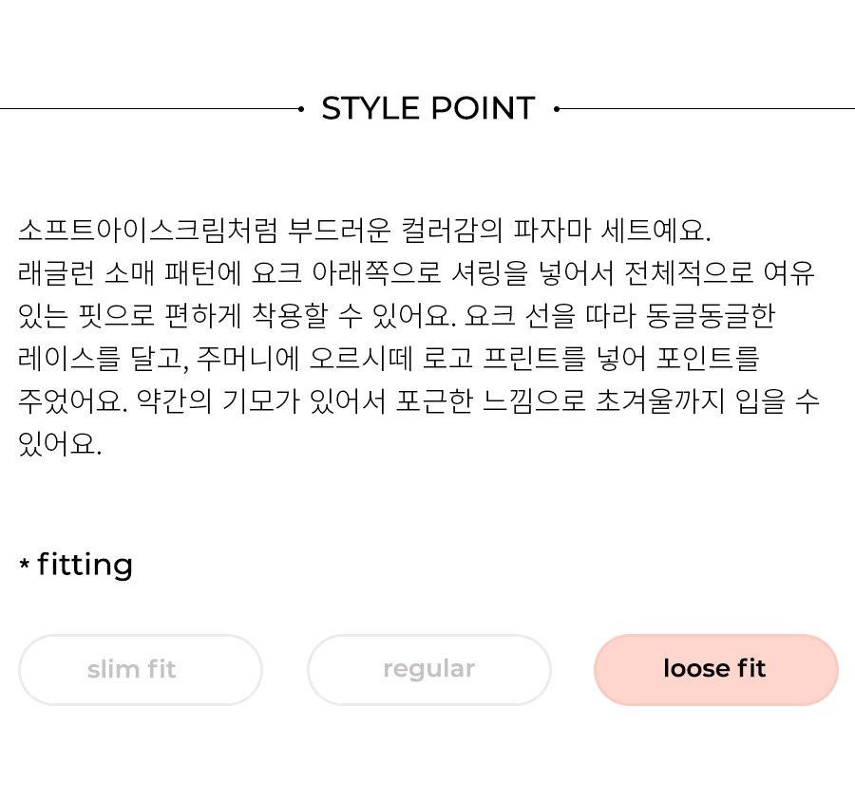
Task: Click the divider line right of heading
Action: pos(707,109)
